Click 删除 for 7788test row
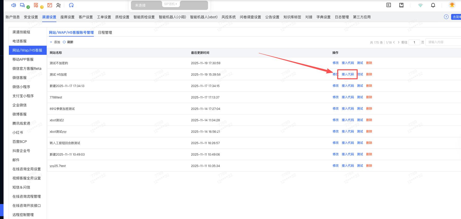 369,97
